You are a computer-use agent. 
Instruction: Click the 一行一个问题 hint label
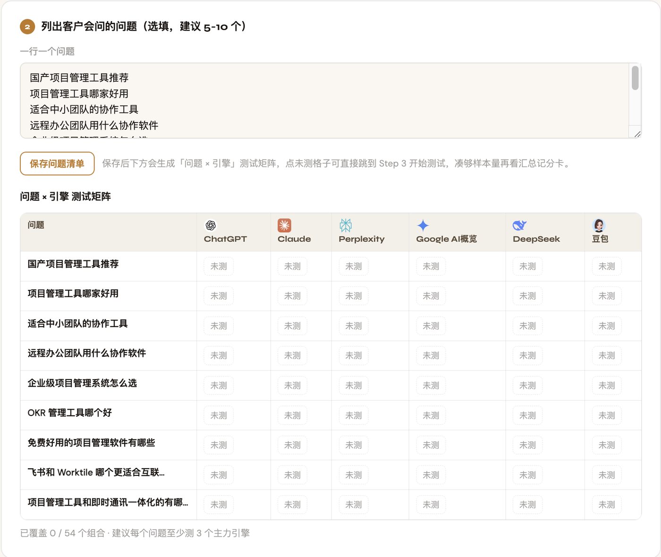click(47, 51)
